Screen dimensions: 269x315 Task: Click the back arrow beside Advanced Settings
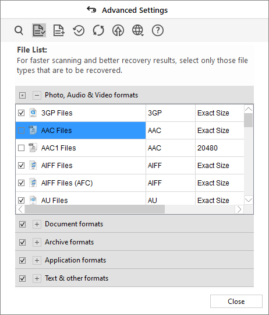pyautogui.click(x=91, y=10)
